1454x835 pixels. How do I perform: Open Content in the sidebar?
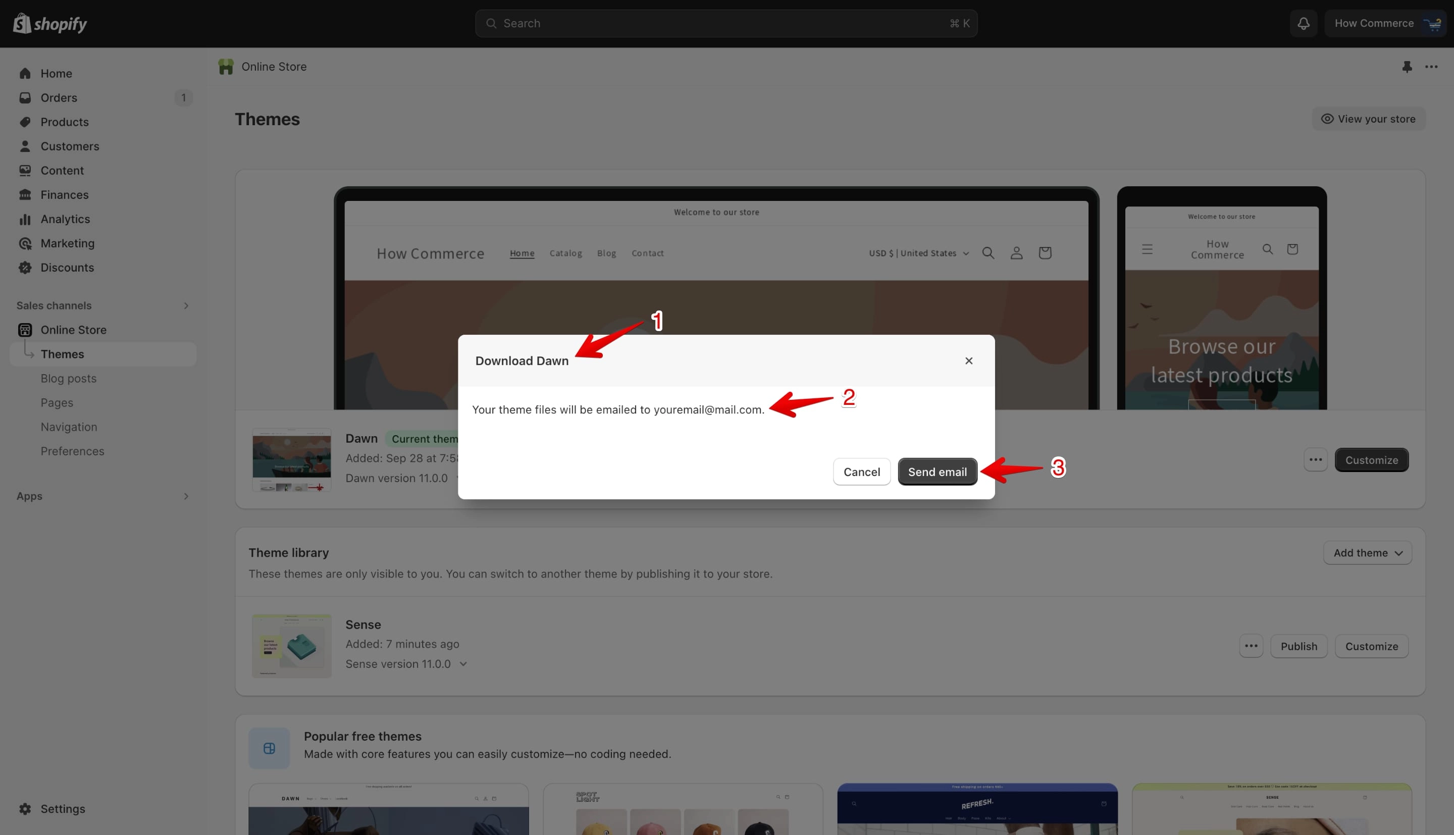point(103,170)
